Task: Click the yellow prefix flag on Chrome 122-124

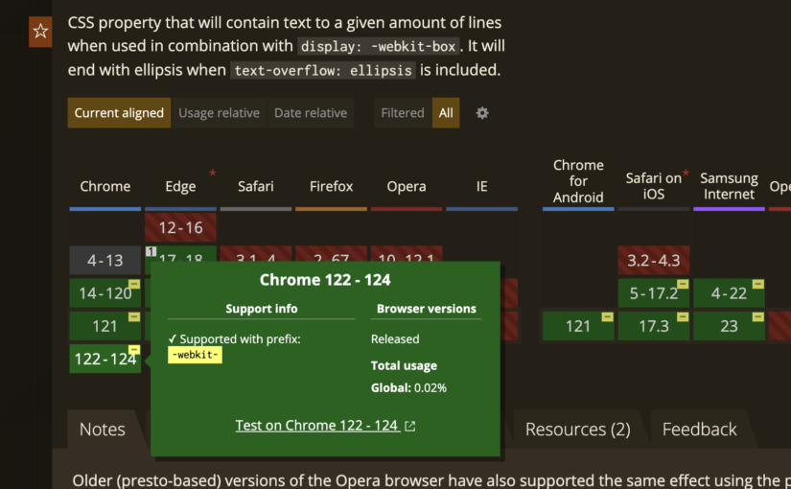Action: coord(134,350)
